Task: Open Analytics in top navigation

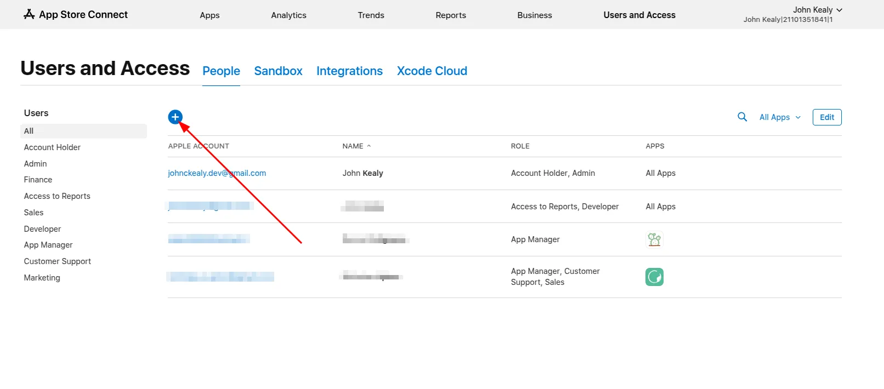Action: click(288, 15)
